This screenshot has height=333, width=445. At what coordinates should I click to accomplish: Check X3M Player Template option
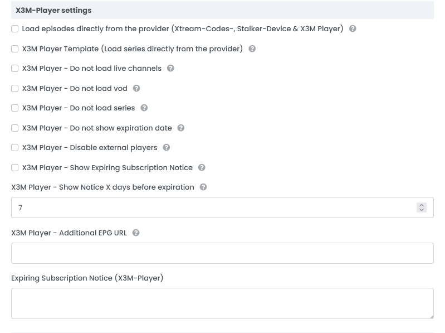(x=15, y=49)
